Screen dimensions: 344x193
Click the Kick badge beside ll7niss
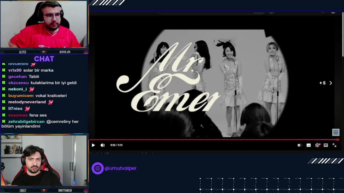coord(4,109)
